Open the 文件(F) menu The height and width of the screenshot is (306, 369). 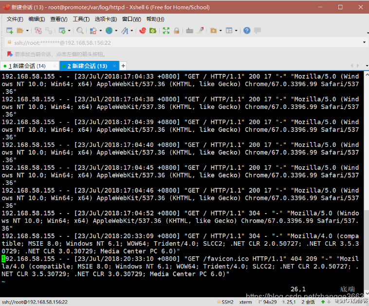click(15, 19)
